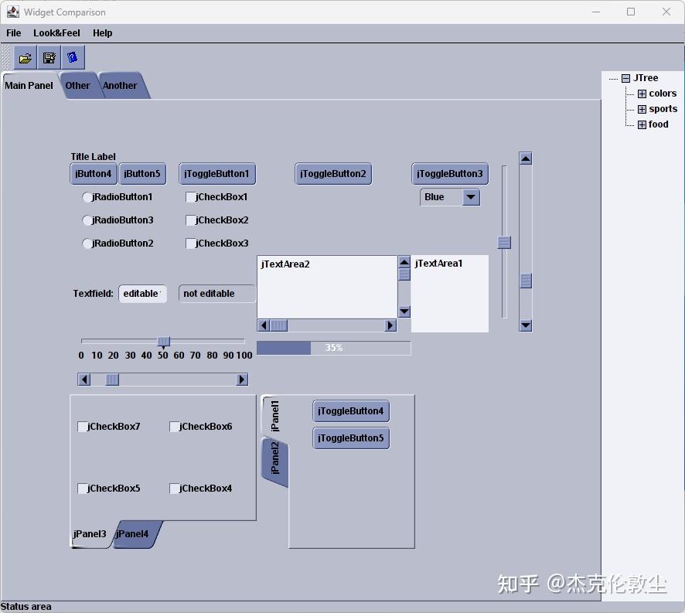The height and width of the screenshot is (613, 685).
Task: Enable the jCheckBox7 checkbox
Action: pos(82,426)
